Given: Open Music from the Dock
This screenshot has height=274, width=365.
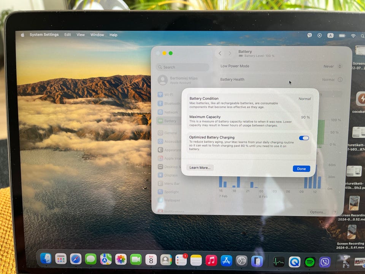Looking at the screenshot, I should pyautogui.click(x=211, y=260).
